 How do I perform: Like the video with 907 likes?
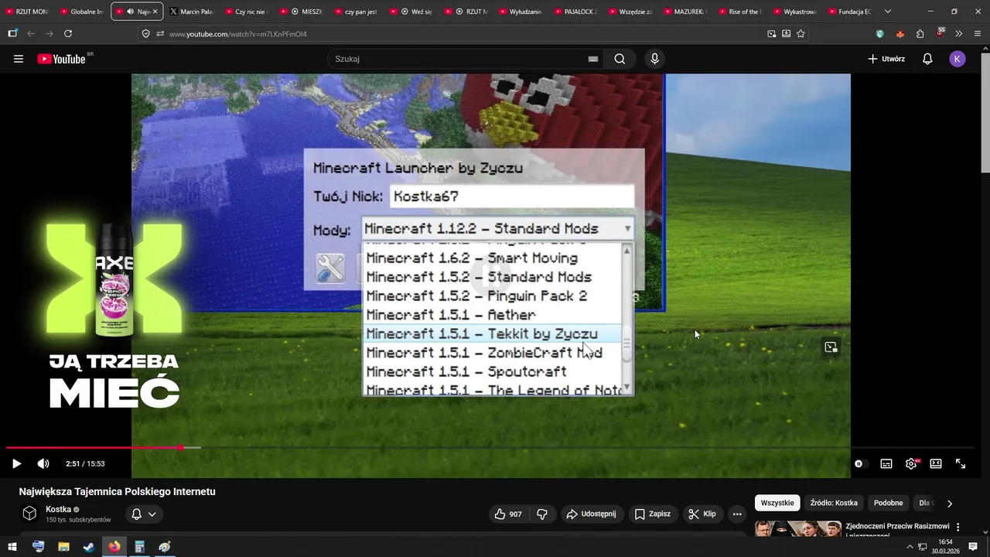(507, 514)
